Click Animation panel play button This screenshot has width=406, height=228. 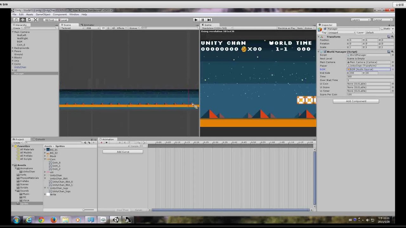107,142
